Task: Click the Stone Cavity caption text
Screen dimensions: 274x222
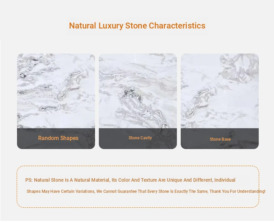Action: [x=140, y=138]
